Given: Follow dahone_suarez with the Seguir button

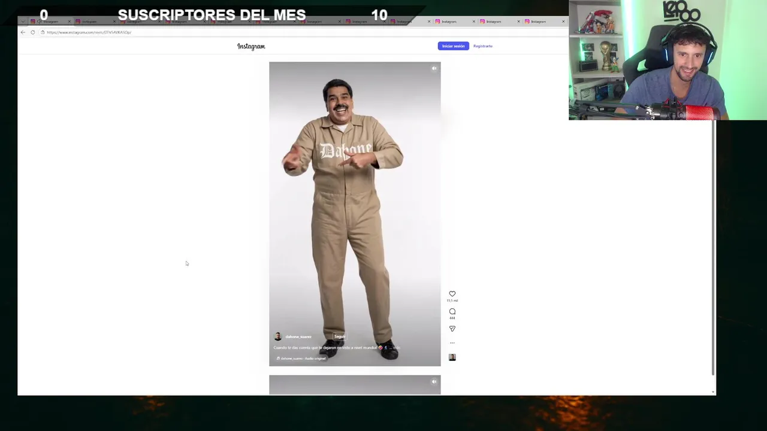Looking at the screenshot, I should (340, 336).
